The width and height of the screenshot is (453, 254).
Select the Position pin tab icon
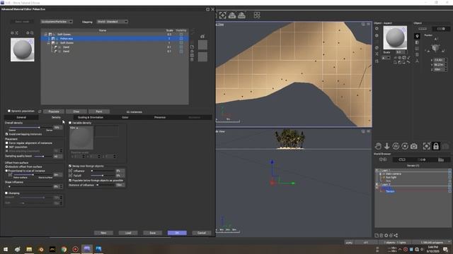click(x=417, y=36)
